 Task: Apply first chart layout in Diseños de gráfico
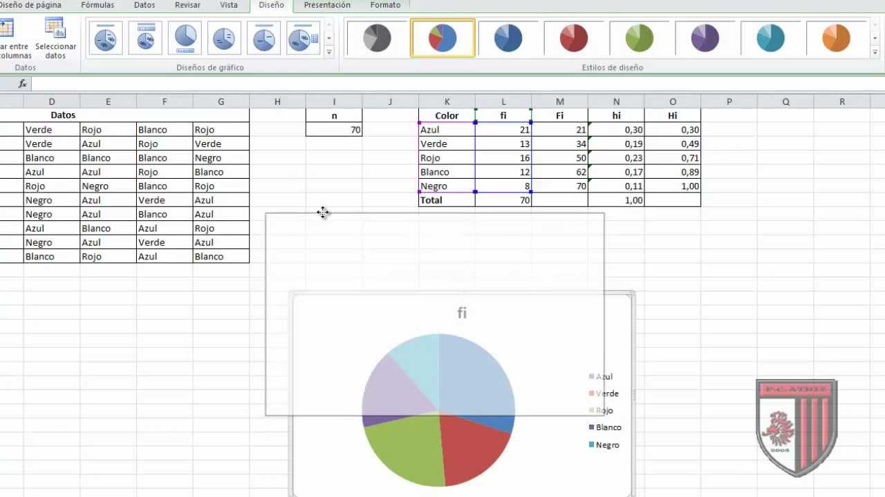(106, 37)
